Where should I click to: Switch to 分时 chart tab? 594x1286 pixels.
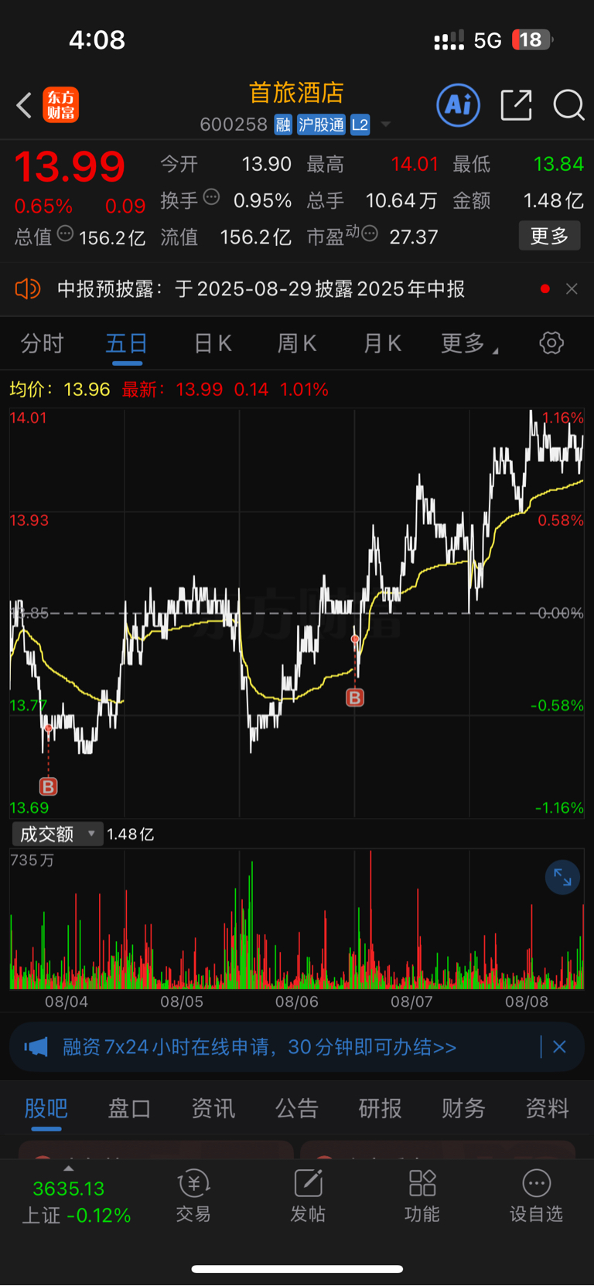(42, 343)
